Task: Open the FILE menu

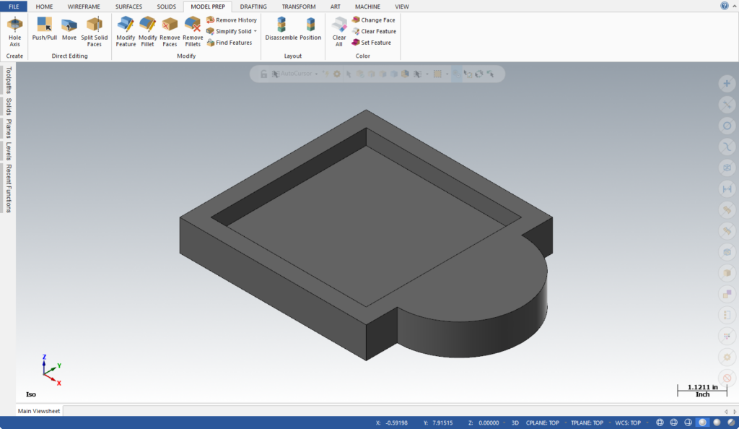Action: click(x=14, y=6)
